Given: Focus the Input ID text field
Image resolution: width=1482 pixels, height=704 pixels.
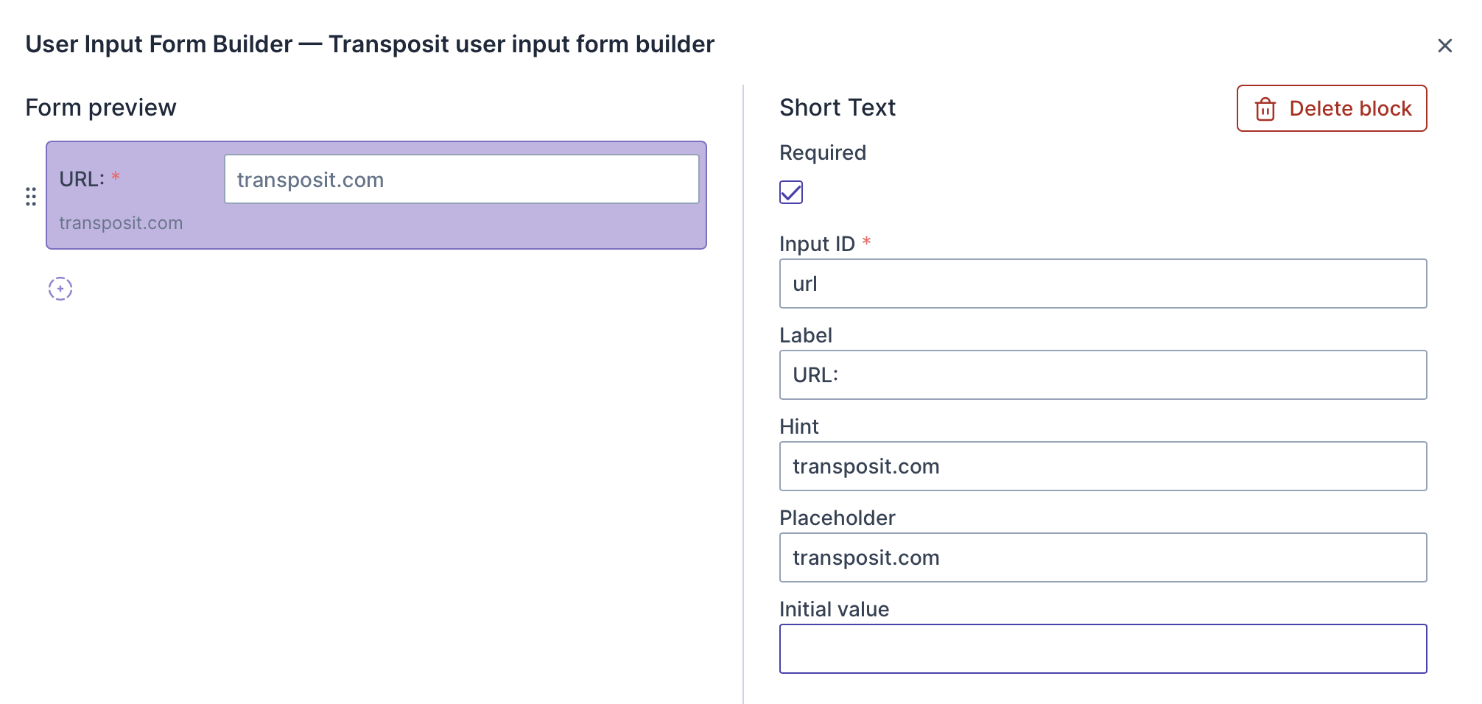Looking at the screenshot, I should (1103, 284).
